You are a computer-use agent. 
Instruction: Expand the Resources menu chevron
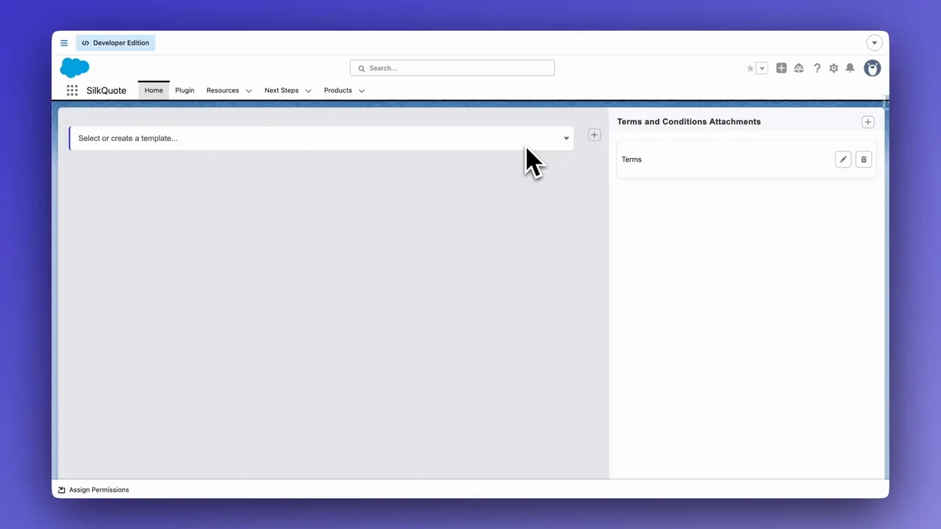click(x=248, y=91)
